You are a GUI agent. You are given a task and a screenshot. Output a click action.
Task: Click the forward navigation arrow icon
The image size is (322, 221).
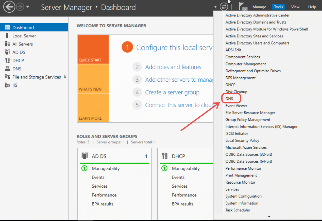point(20,7)
